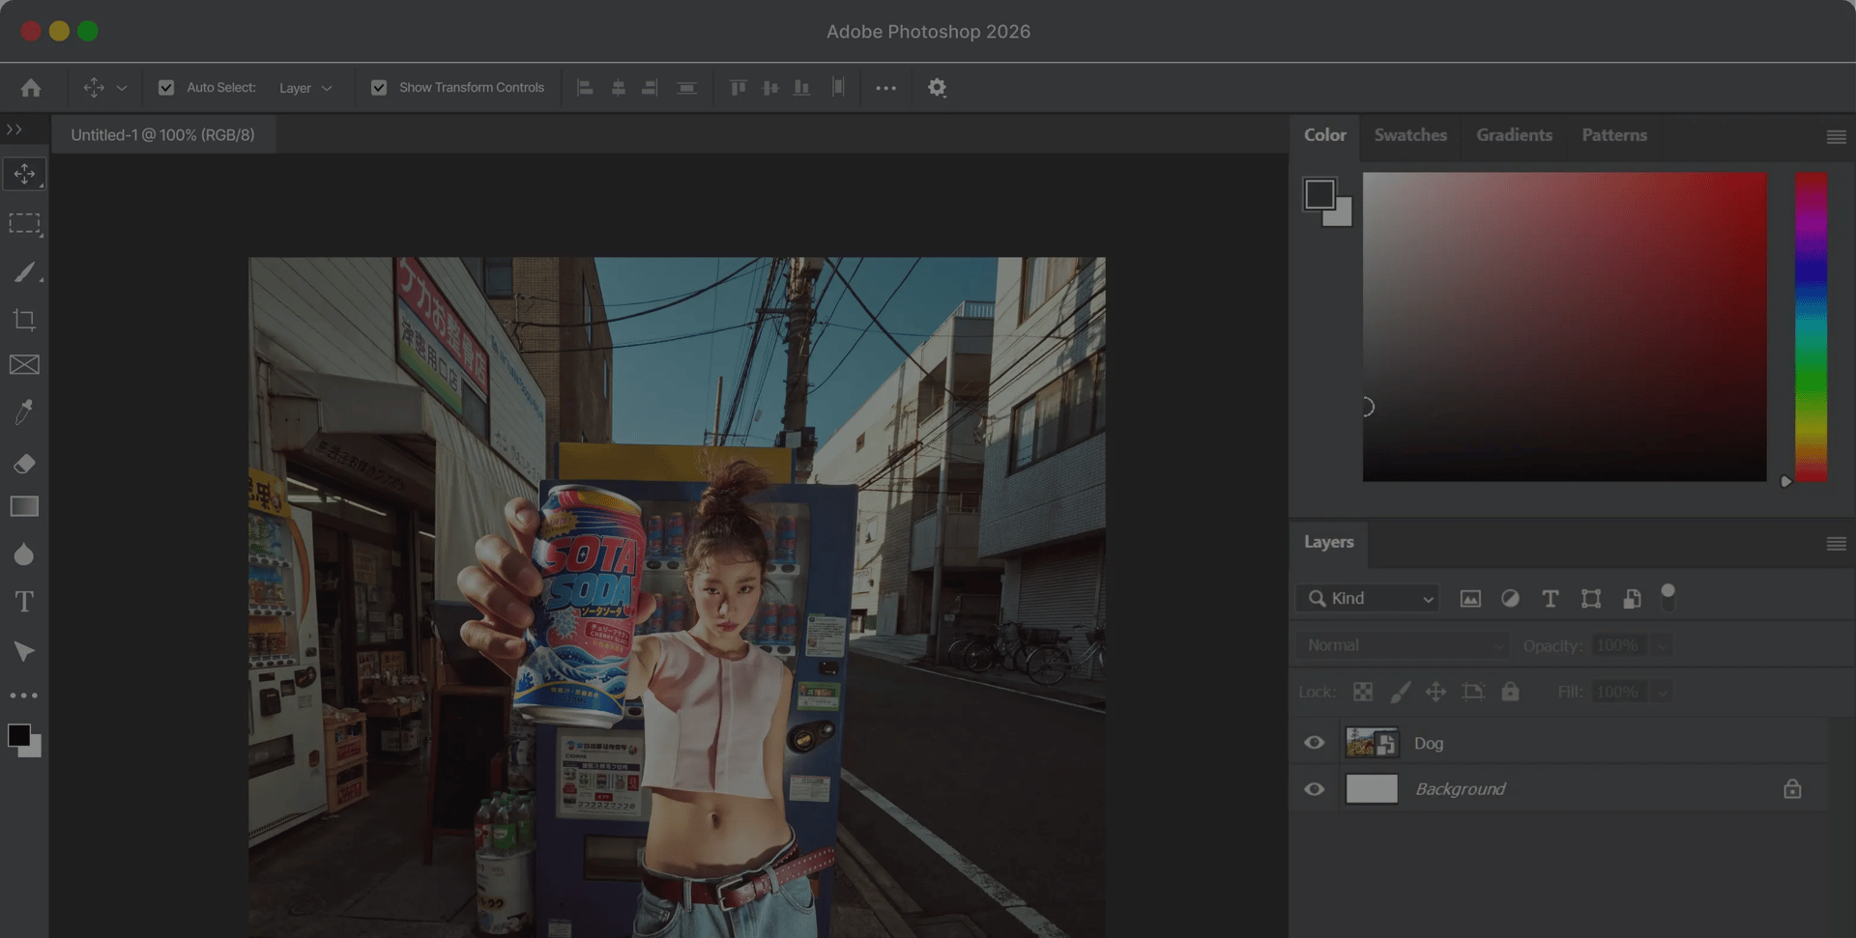Filter layers by smart objects icon

(x=1632, y=599)
